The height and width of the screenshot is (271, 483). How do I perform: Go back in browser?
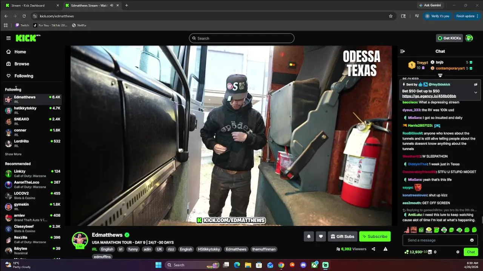coord(6,16)
